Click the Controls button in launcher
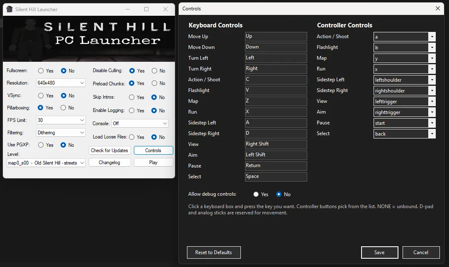The image size is (449, 267). coord(153,150)
